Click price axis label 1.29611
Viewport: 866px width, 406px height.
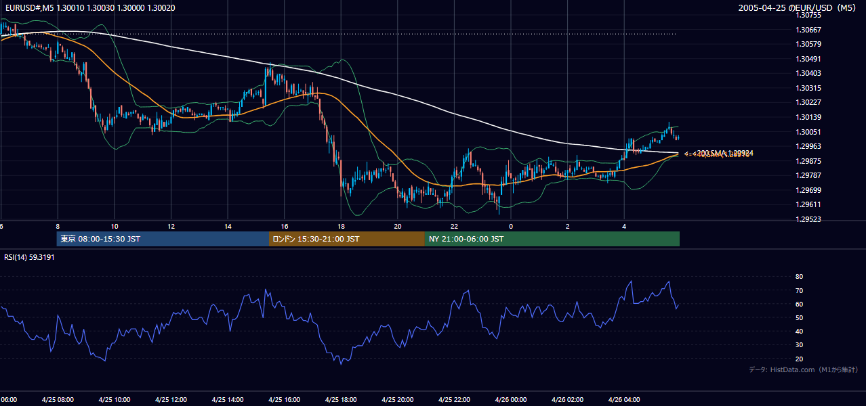[808, 204]
